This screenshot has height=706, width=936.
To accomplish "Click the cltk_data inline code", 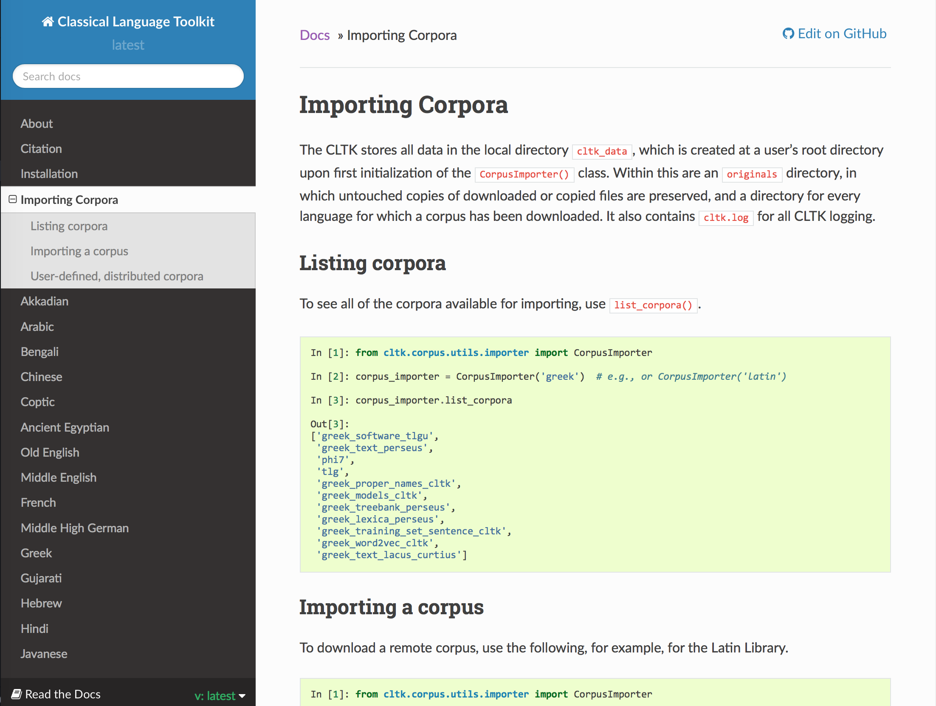I will [602, 151].
